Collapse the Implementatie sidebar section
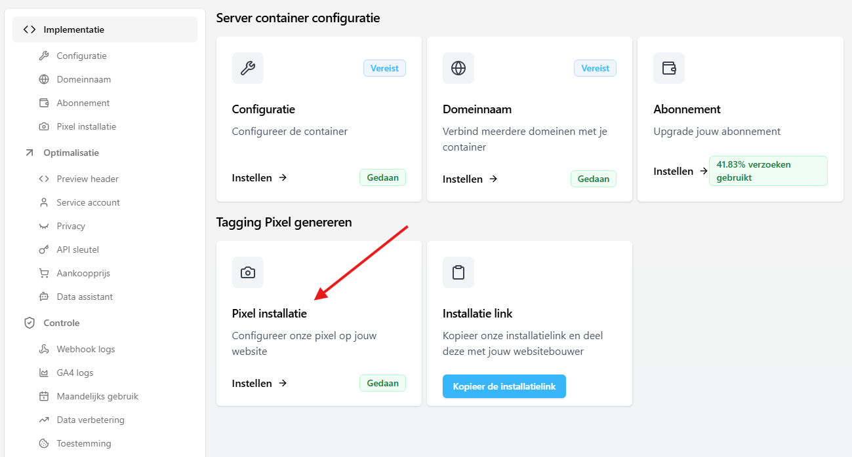 pos(73,29)
